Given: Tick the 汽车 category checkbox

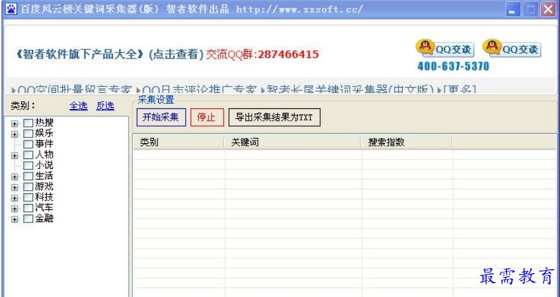Looking at the screenshot, I should pos(28,208).
